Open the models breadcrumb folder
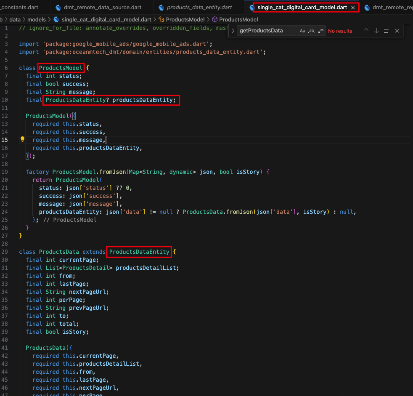The image size is (413, 396). click(36, 19)
